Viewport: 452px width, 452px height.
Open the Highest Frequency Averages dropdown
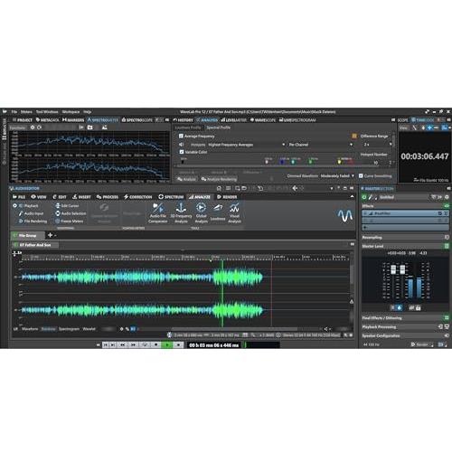point(246,145)
